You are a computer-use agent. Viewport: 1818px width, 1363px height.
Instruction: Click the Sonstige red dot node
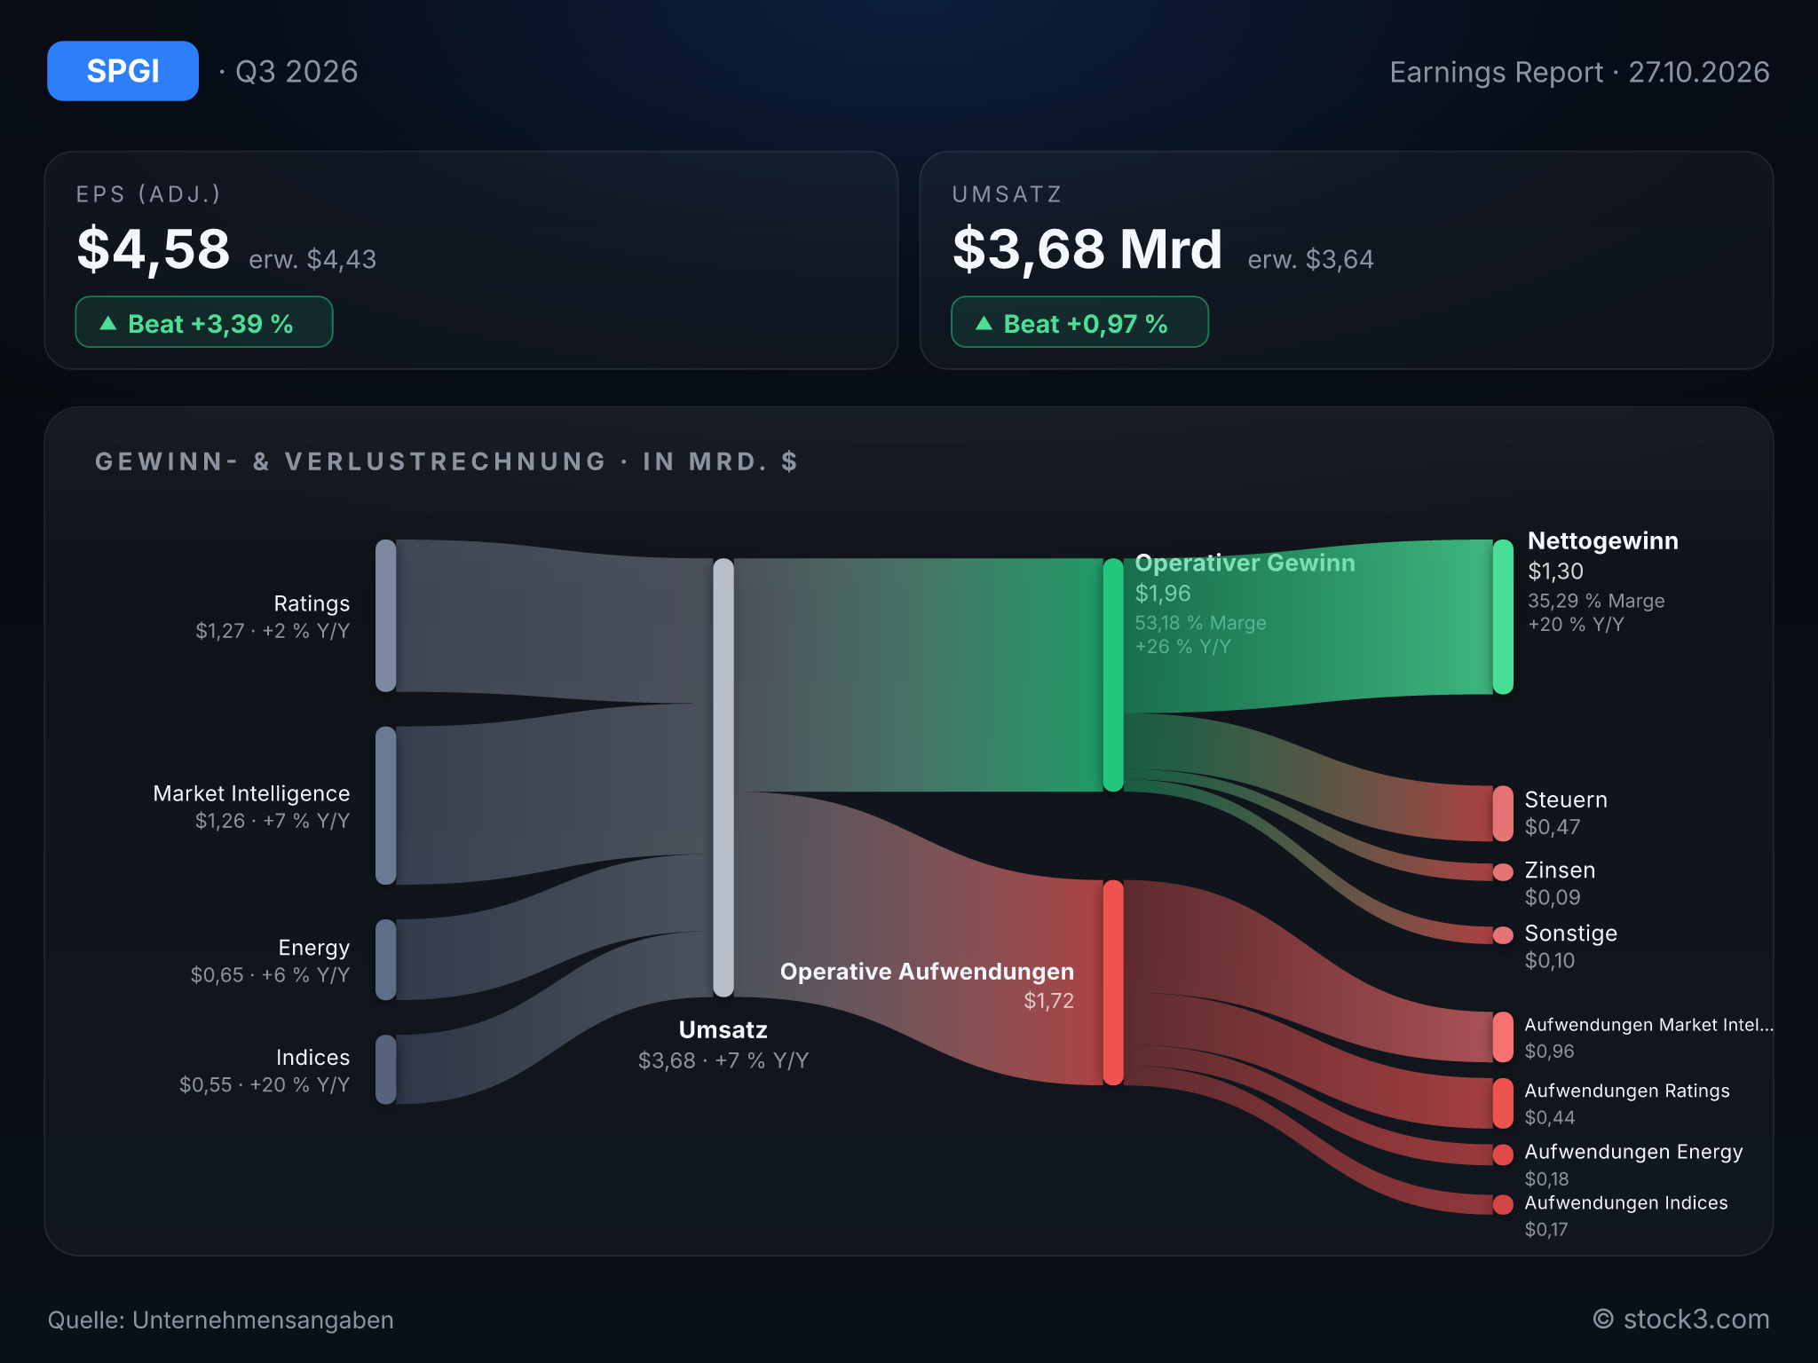pyautogui.click(x=1503, y=935)
